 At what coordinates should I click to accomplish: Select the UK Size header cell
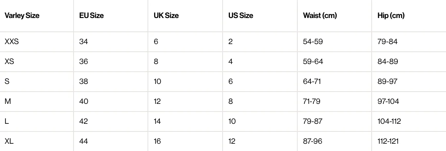[x=166, y=16]
